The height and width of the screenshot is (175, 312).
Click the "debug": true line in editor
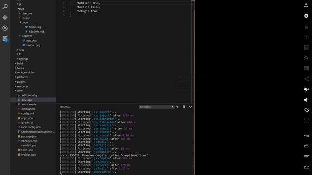(87, 11)
